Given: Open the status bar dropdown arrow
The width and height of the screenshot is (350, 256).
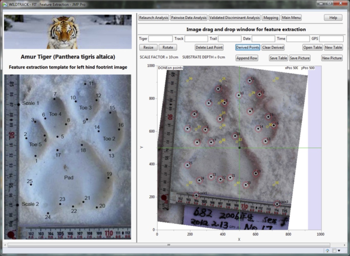Looking at the screenshot, I should (x=339, y=251).
